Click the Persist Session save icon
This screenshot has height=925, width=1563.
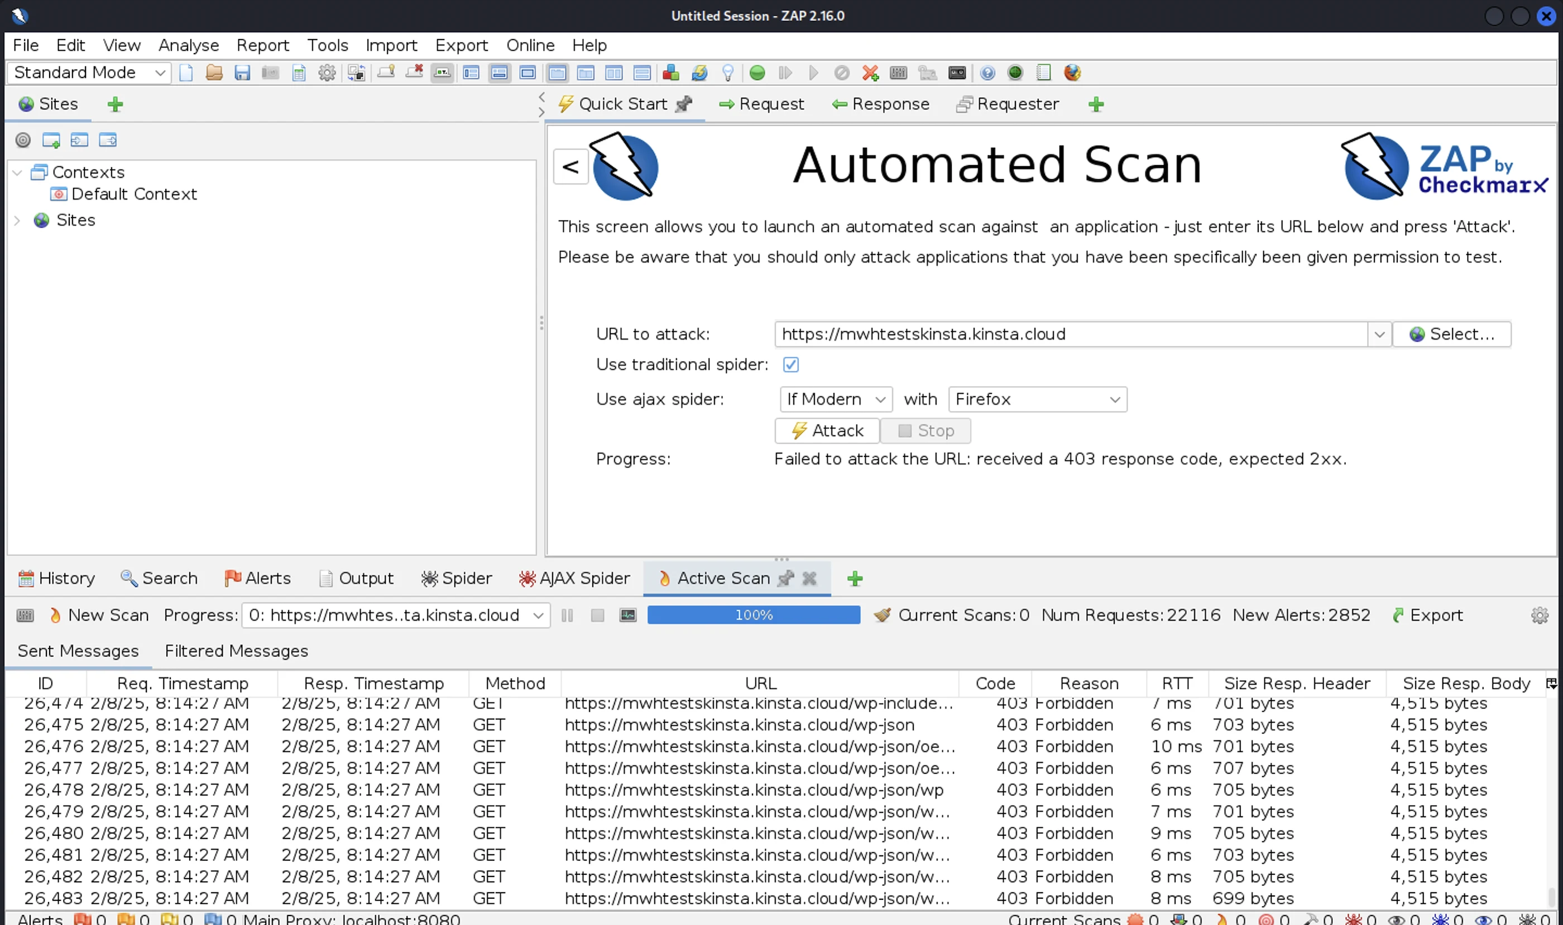[242, 73]
